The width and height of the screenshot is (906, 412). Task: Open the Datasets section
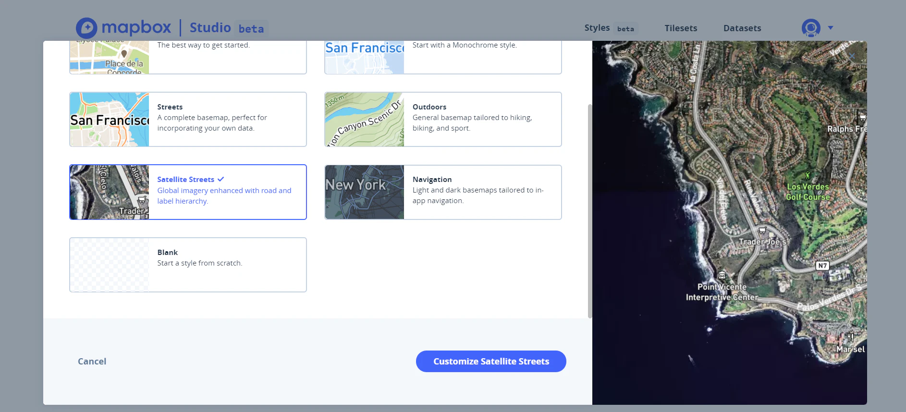pos(742,28)
